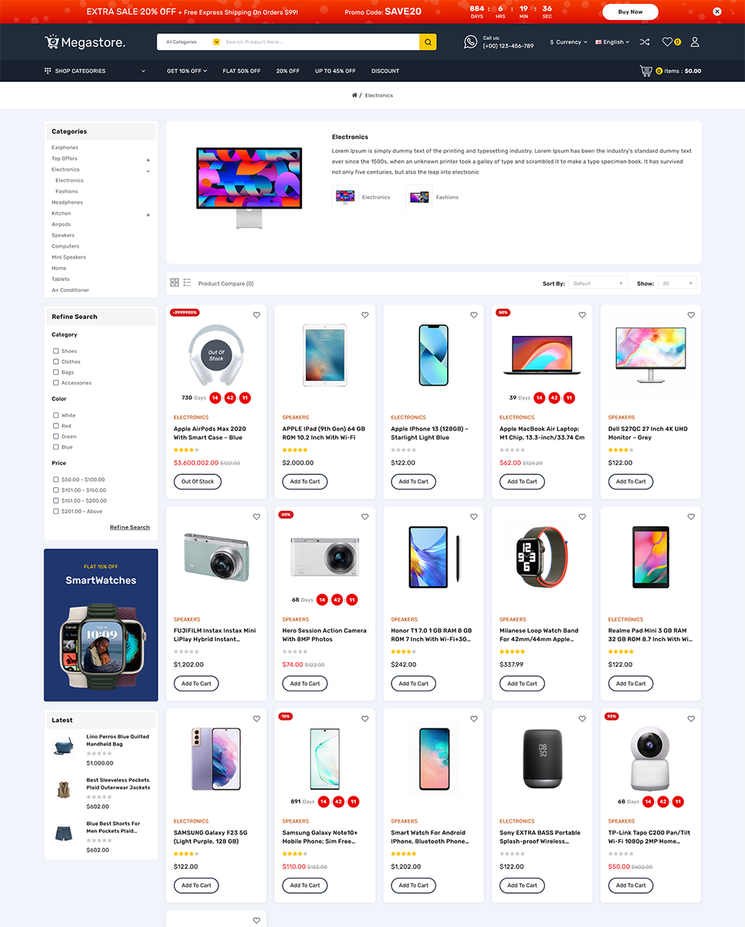The width and height of the screenshot is (745, 927).
Task: Open the compare shuffle icon in header
Action: point(645,42)
